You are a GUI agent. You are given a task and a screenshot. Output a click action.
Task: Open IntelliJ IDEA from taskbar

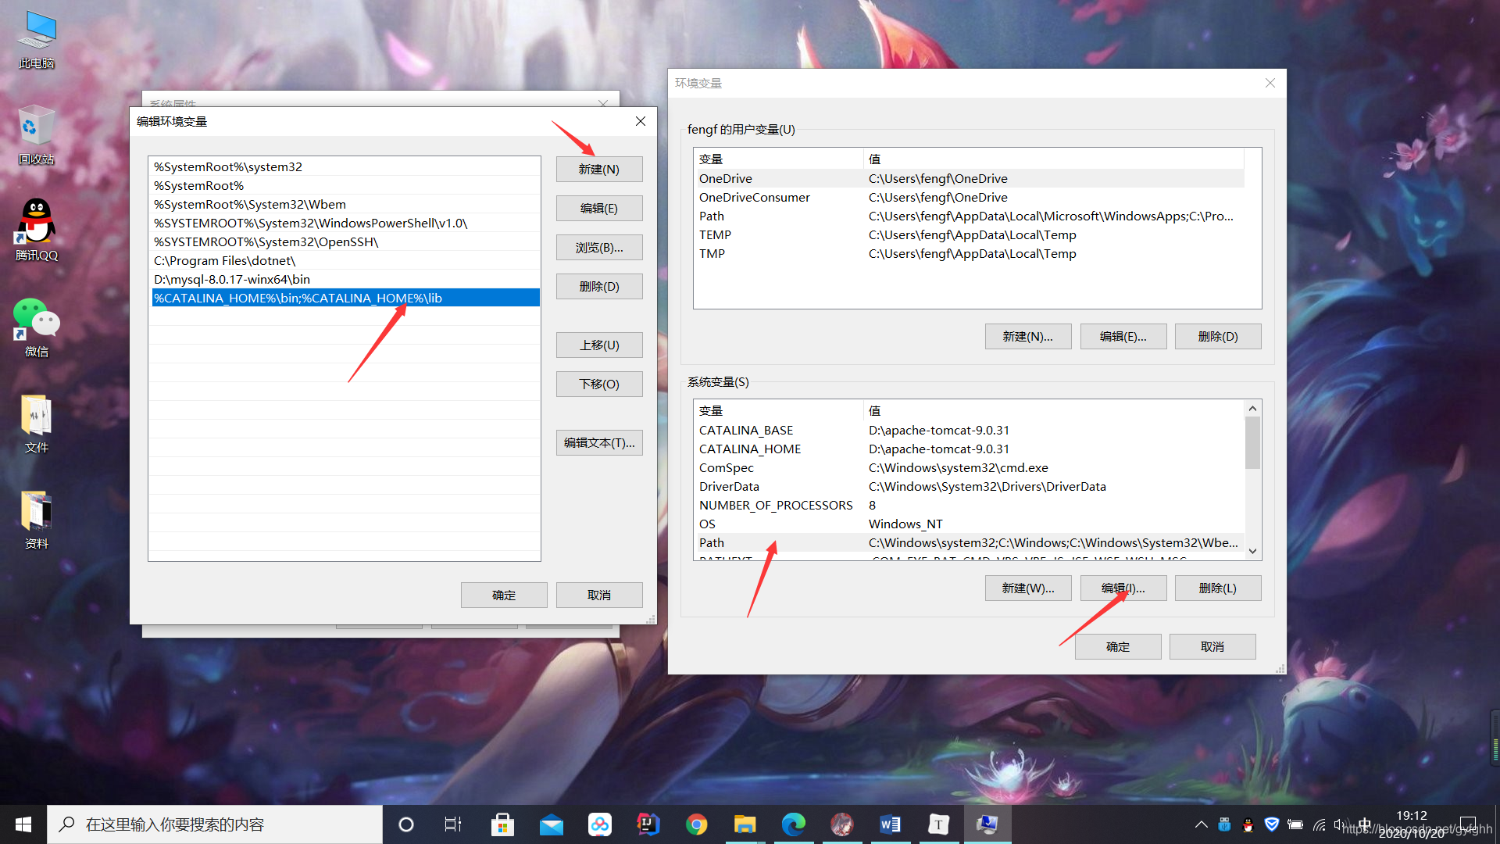pos(648,824)
